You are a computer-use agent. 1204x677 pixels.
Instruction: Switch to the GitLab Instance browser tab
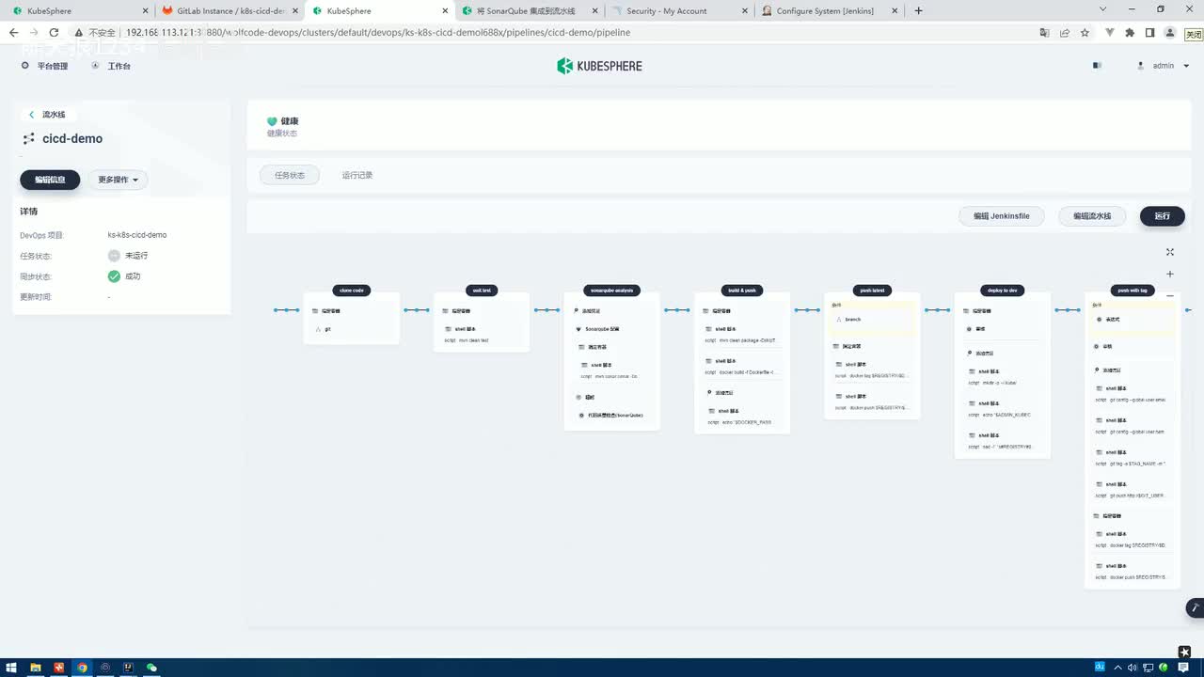[229, 10]
